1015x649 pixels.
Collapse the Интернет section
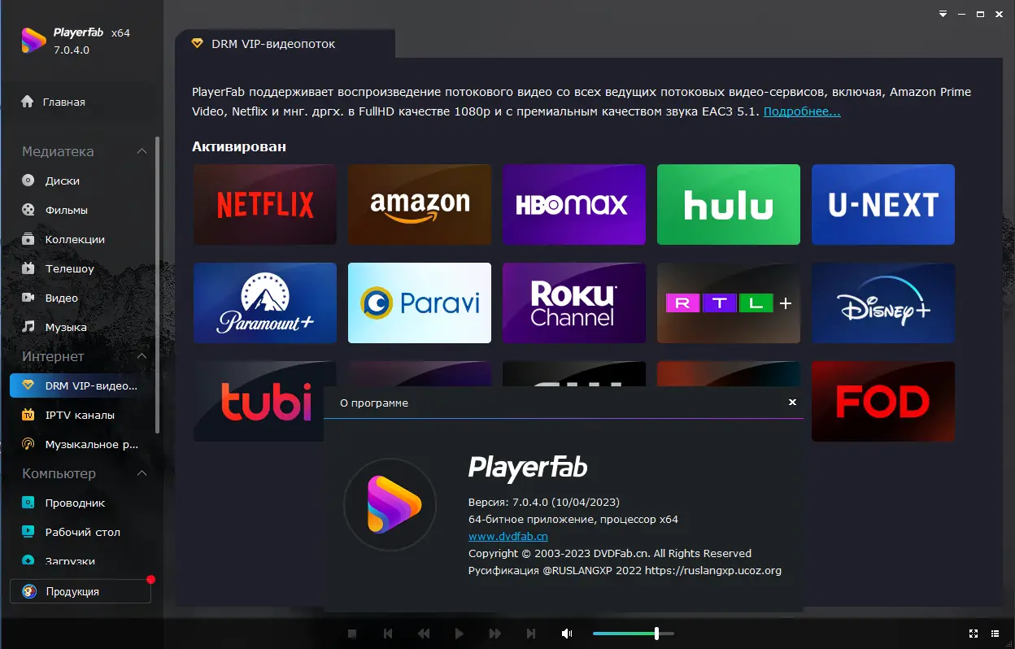point(142,356)
